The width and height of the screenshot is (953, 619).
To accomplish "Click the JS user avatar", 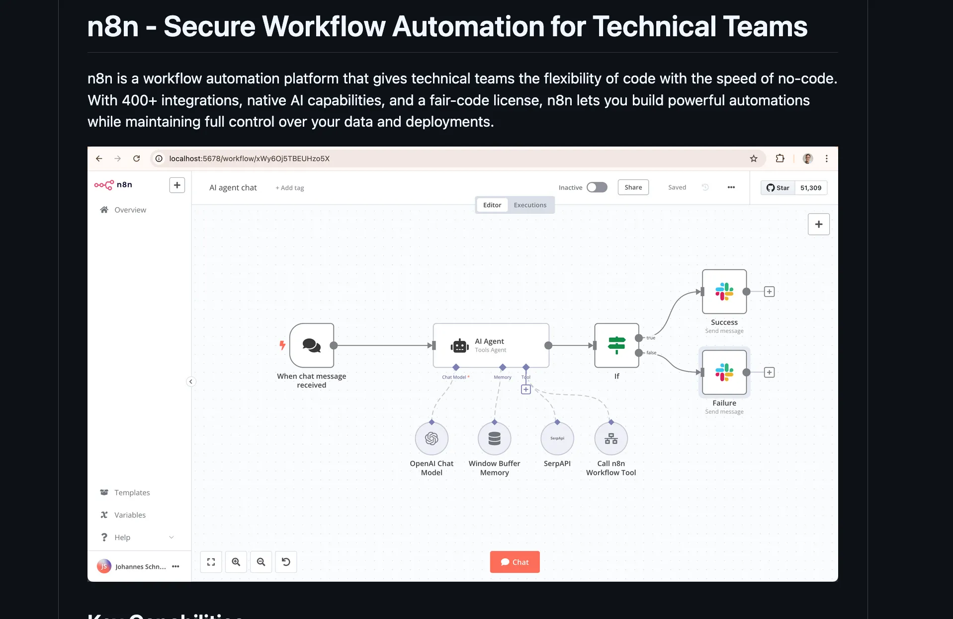I will (x=104, y=566).
